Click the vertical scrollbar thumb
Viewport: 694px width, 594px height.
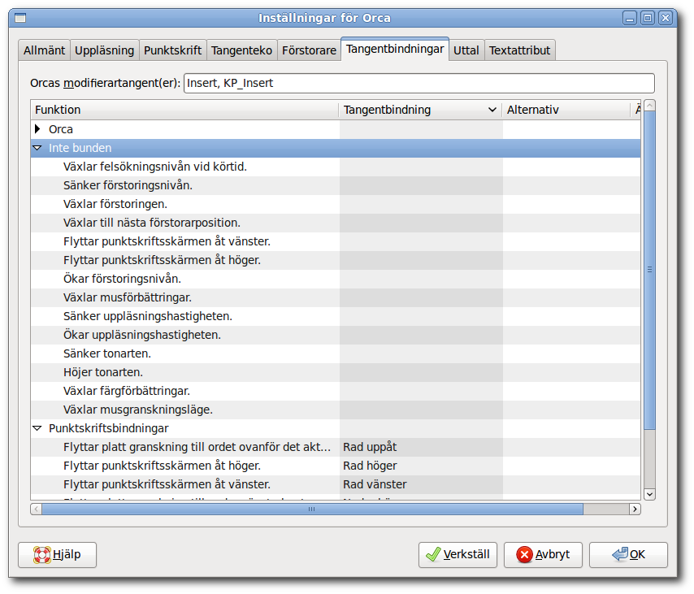[x=650, y=270]
